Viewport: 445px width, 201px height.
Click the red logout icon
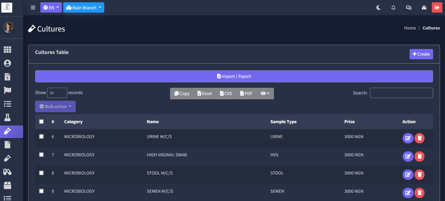point(437,8)
